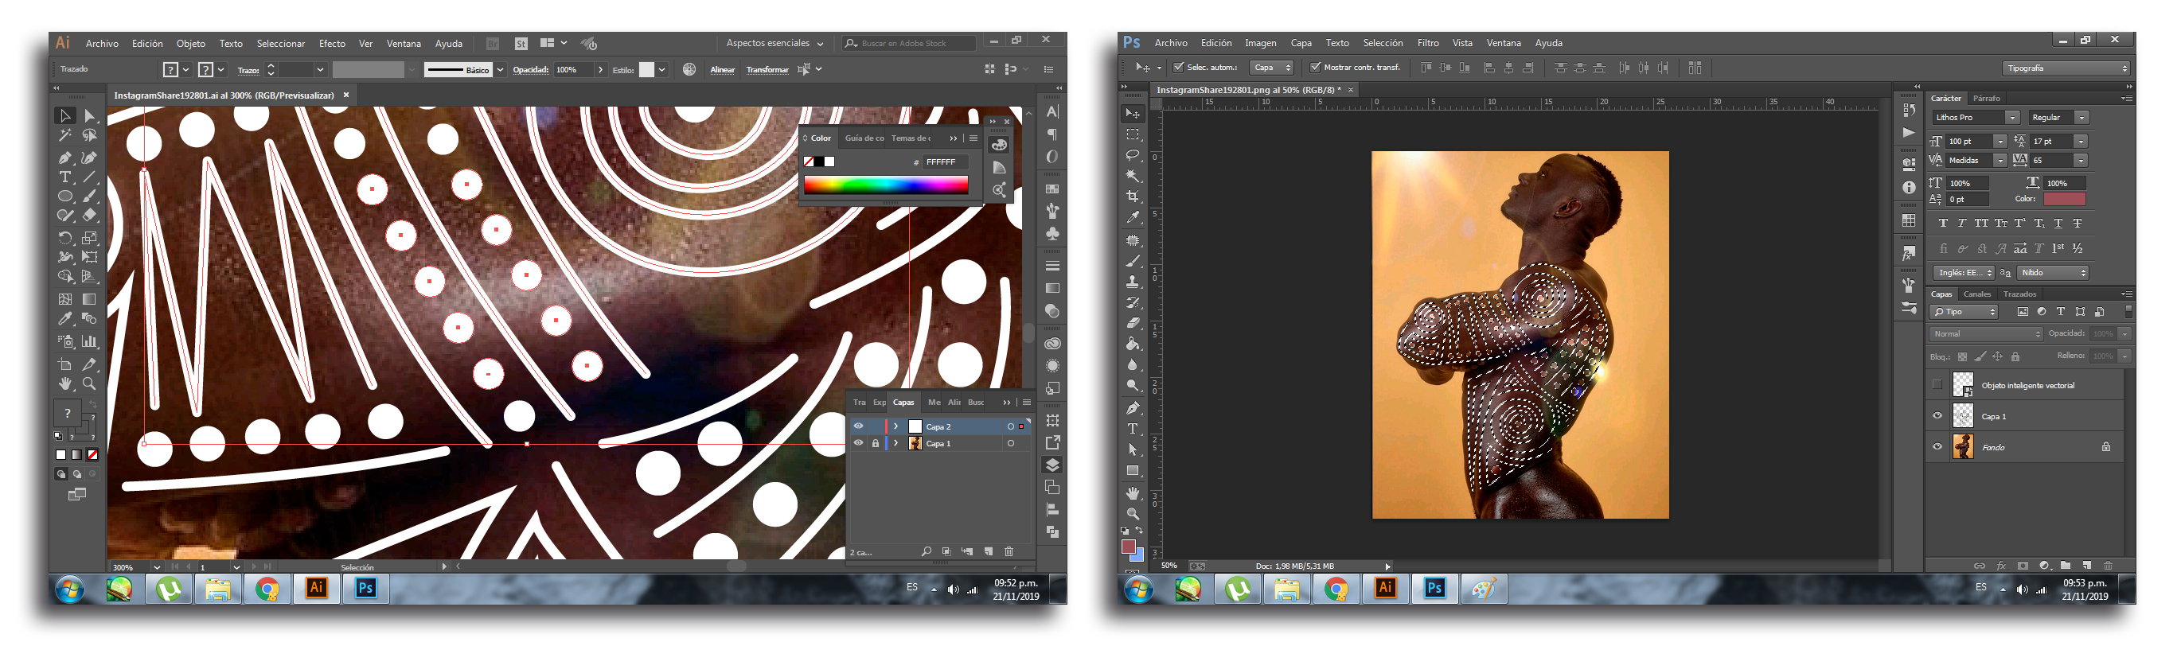
Task: Switch to the Párrafo tab
Action: pyautogui.click(x=1986, y=98)
